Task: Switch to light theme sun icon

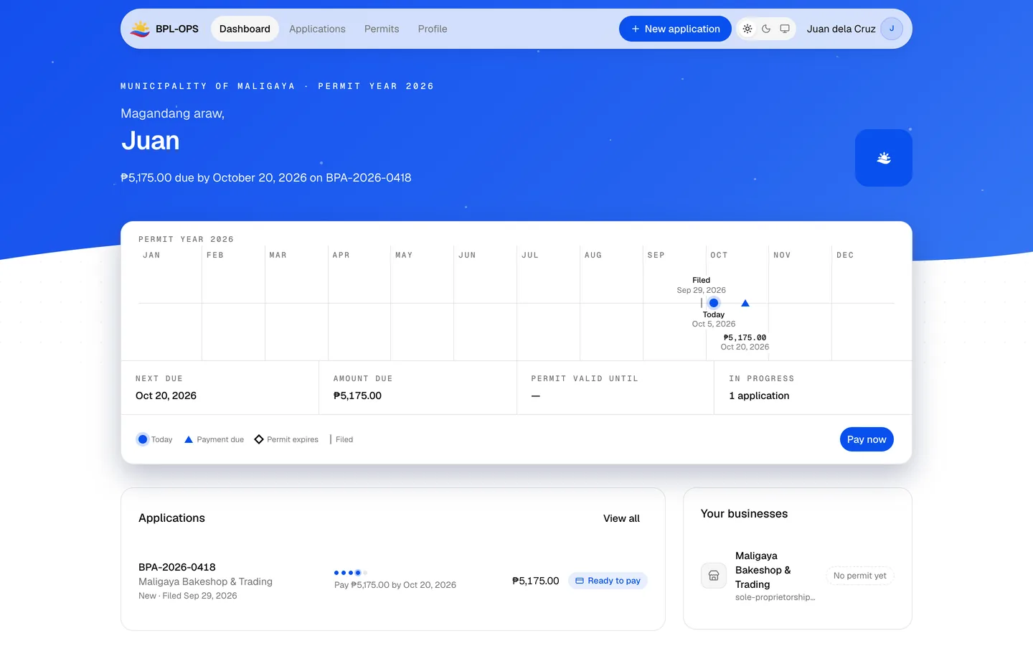Action: coord(747,29)
